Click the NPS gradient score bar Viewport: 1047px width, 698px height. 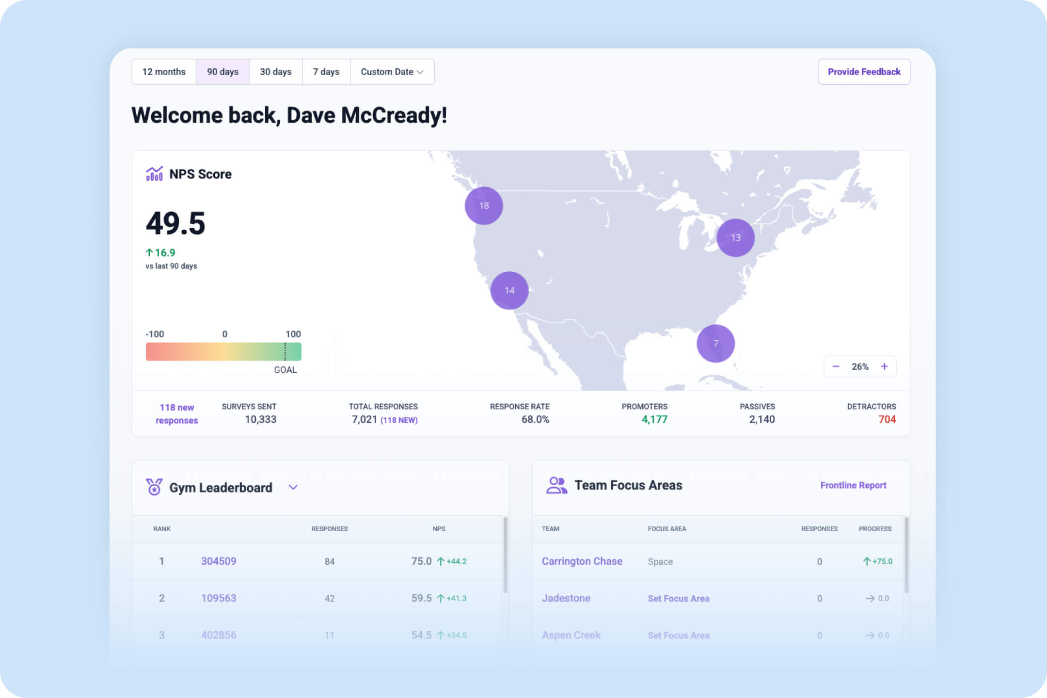pyautogui.click(x=223, y=351)
